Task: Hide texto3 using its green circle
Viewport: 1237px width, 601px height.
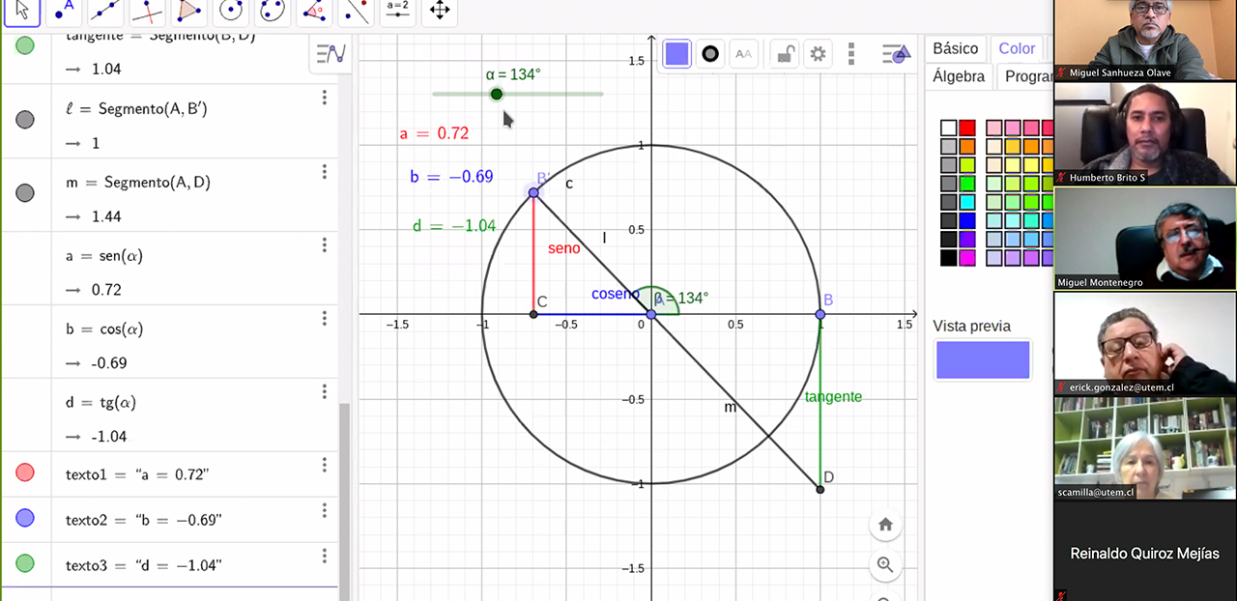Action: pos(25,563)
